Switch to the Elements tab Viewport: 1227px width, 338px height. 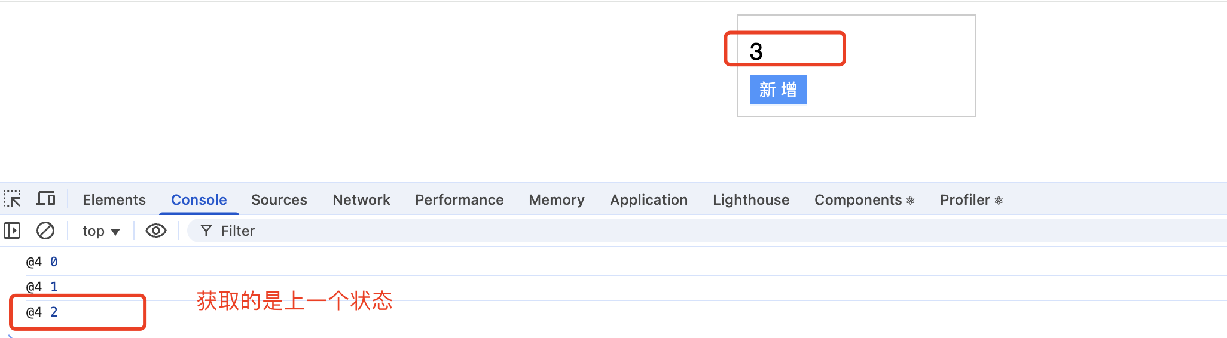(114, 200)
